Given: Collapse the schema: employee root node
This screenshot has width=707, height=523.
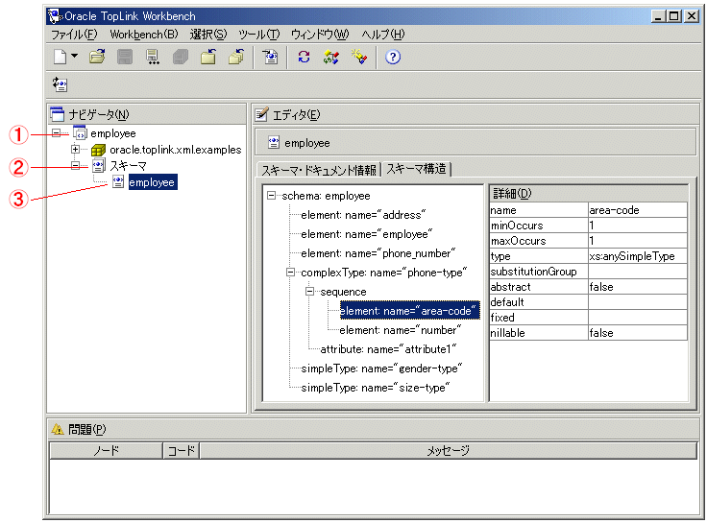Looking at the screenshot, I should tap(271, 196).
